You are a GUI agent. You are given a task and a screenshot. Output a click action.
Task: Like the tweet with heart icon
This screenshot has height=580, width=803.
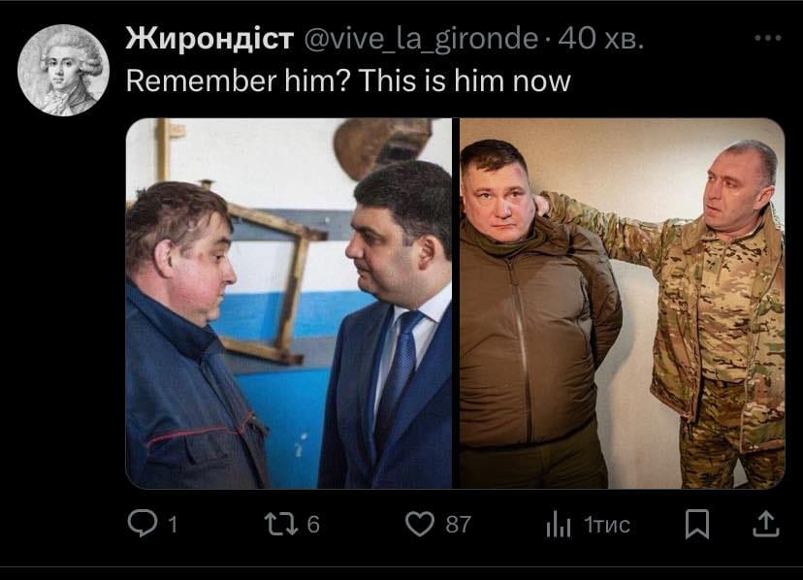coord(419,524)
